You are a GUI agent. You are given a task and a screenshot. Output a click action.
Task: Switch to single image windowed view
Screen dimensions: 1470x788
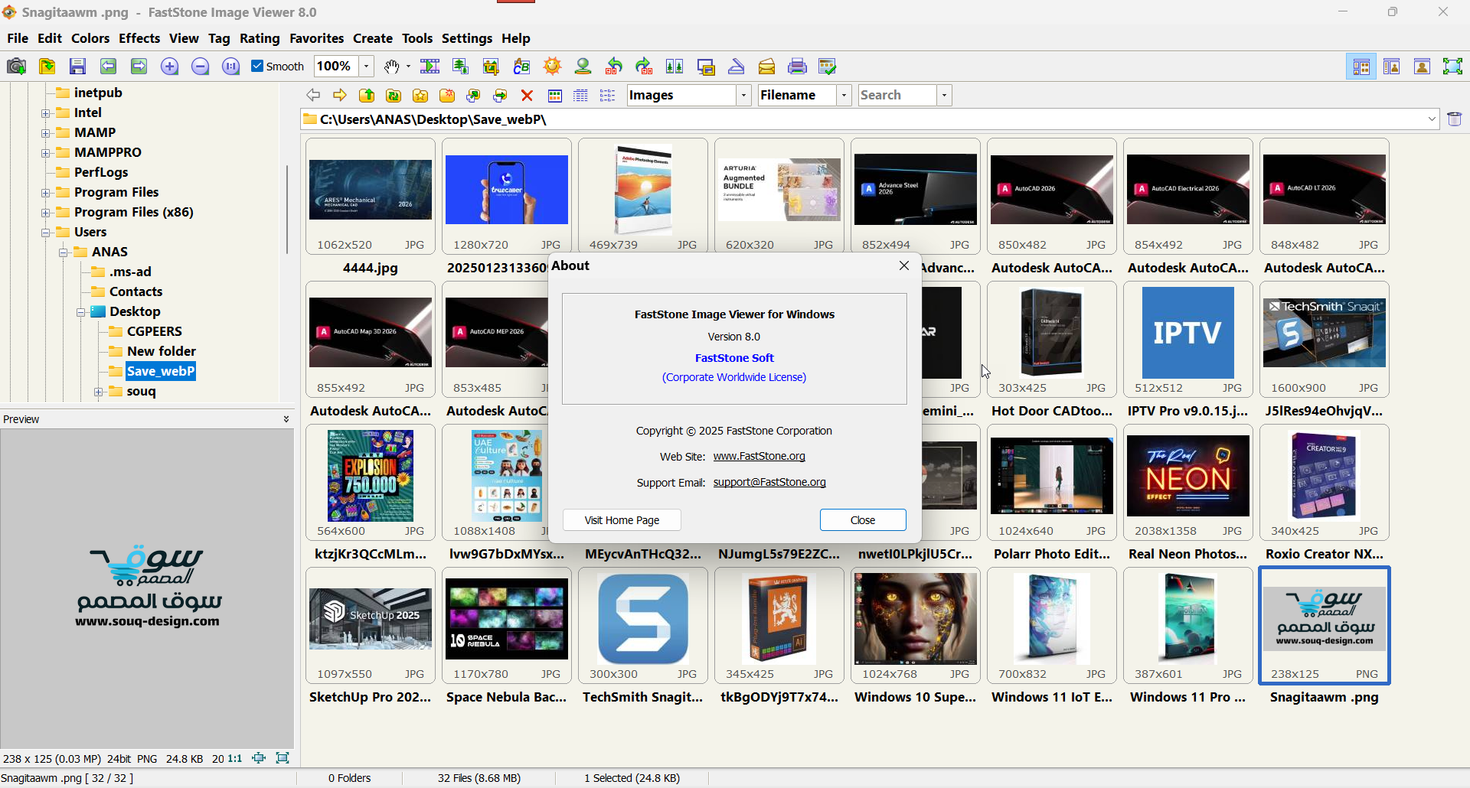(1422, 67)
